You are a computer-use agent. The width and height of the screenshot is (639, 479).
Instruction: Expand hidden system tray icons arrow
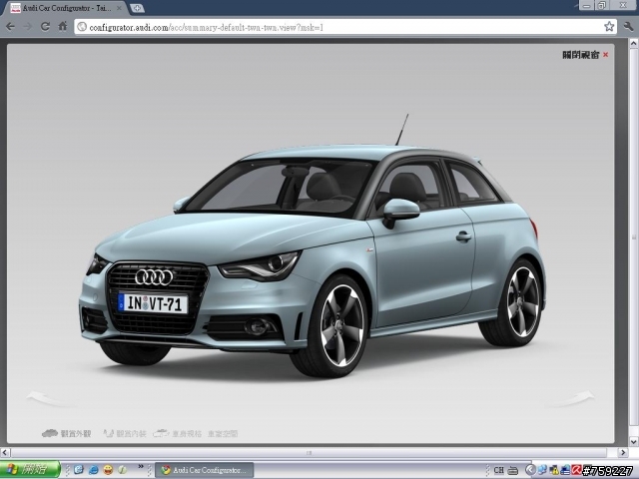(530, 470)
